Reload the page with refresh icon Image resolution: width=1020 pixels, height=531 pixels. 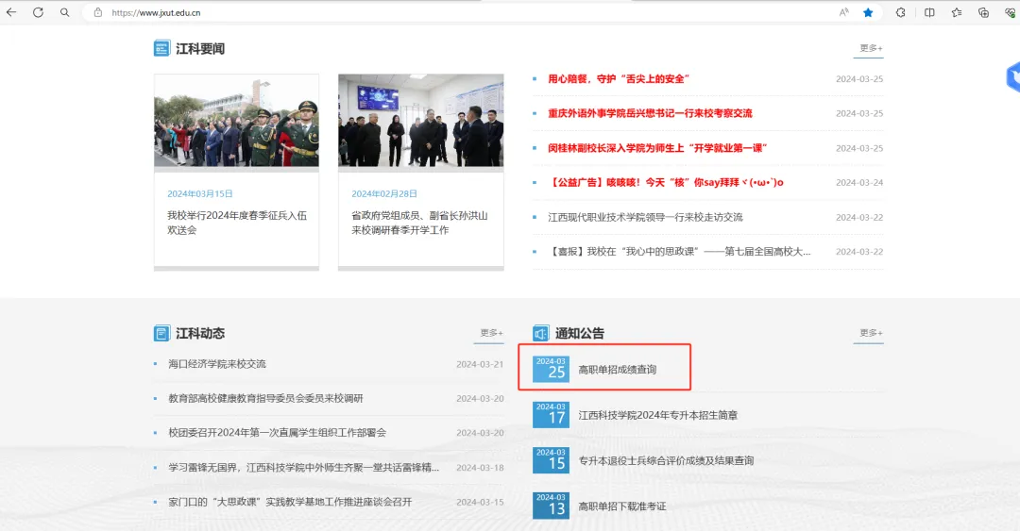click(38, 12)
